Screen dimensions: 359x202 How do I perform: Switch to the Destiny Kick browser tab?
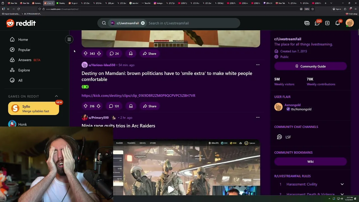(x=61, y=3)
